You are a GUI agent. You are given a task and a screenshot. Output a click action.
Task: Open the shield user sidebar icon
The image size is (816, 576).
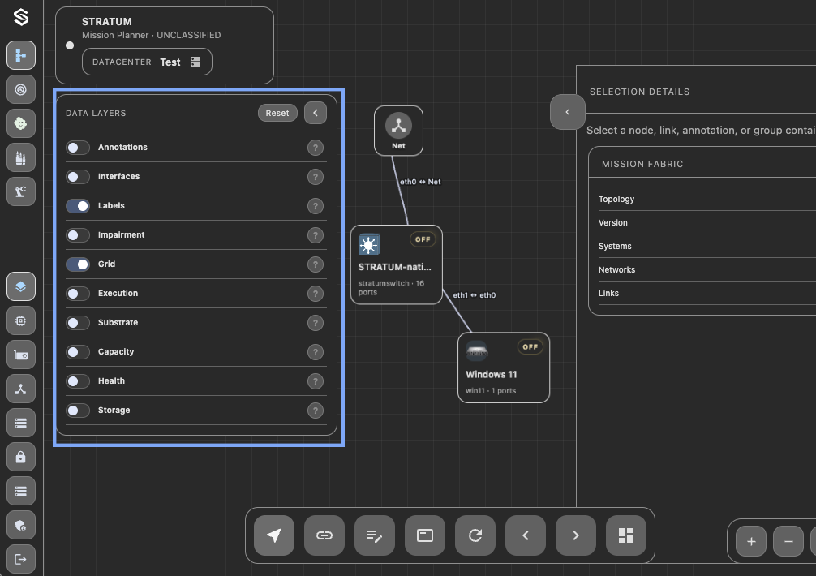coord(21,525)
